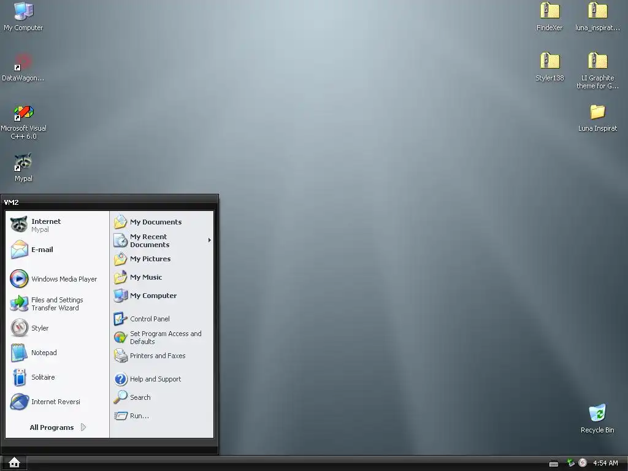Open Printers and Faxes
The image size is (628, 471).
tap(162, 356)
